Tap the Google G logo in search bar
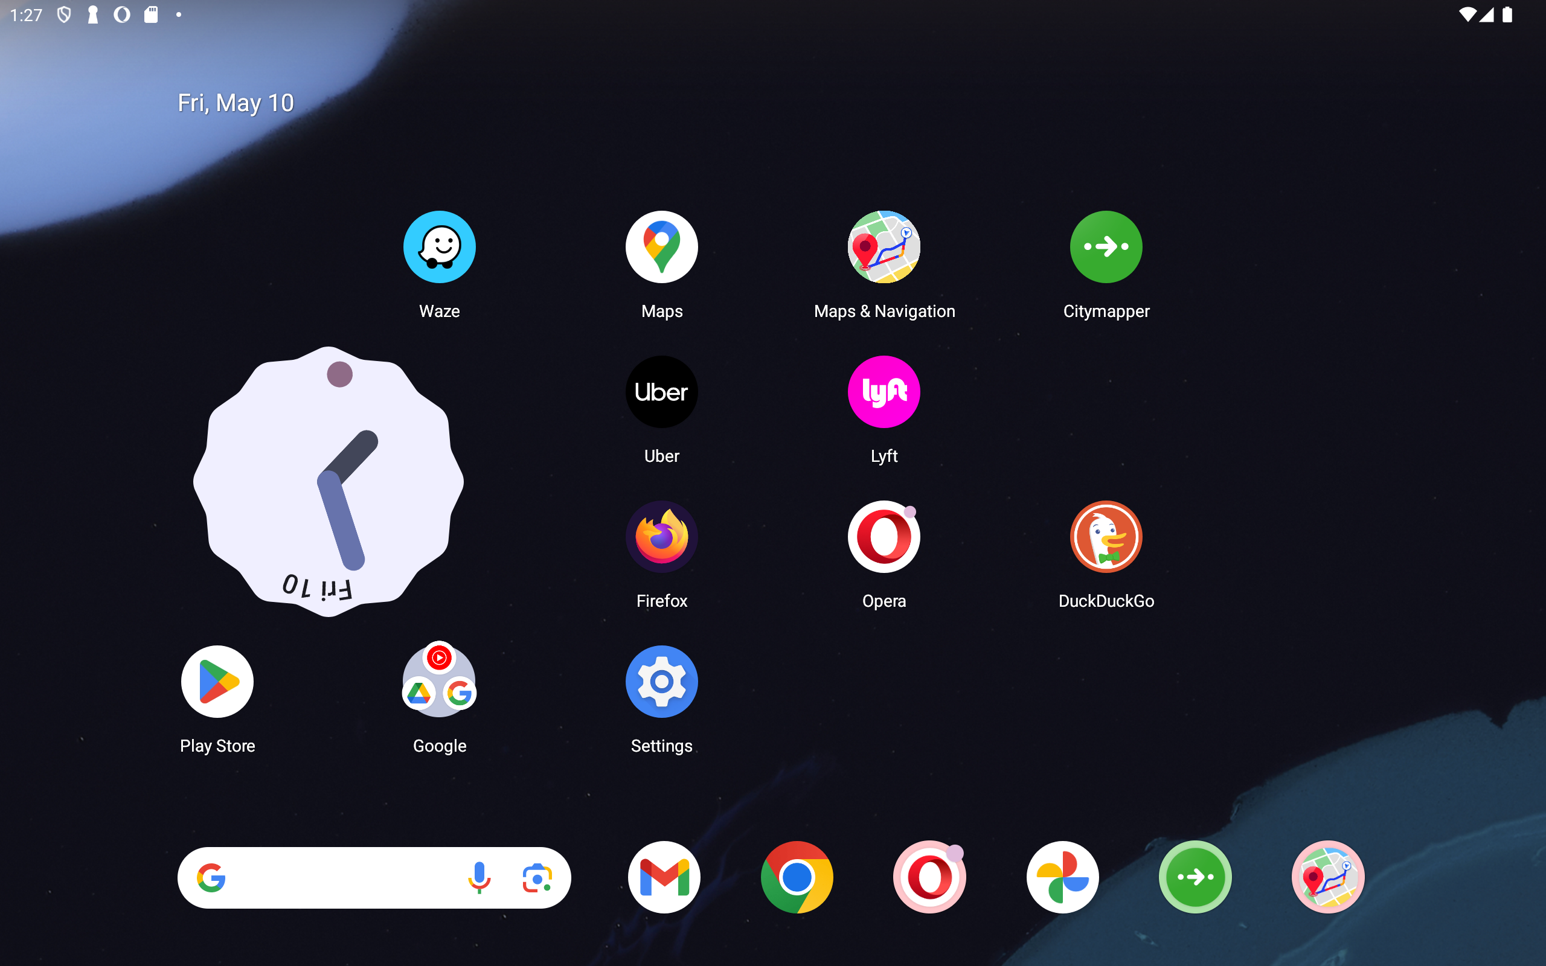Viewport: 1546px width, 966px height. (x=211, y=878)
